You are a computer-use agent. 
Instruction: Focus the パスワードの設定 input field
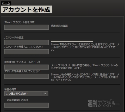click(27, 42)
